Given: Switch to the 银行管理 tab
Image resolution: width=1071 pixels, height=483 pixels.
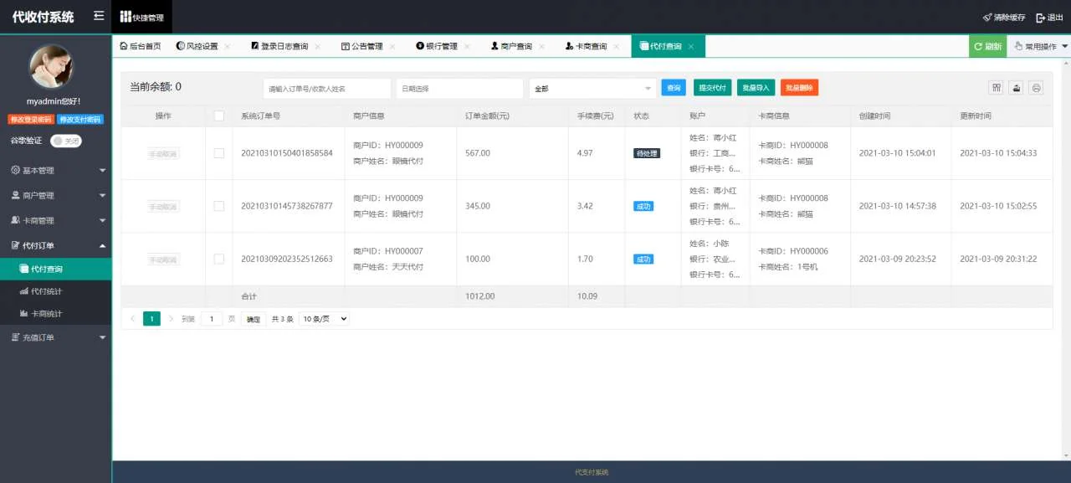Looking at the screenshot, I should pyautogui.click(x=441, y=46).
